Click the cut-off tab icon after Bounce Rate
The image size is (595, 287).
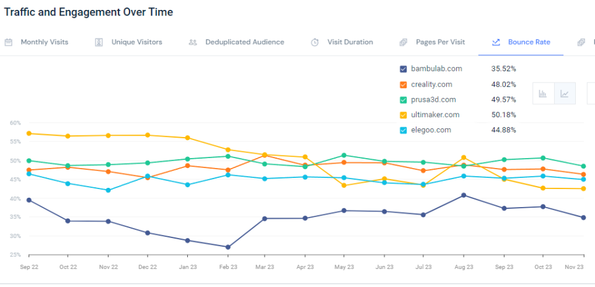[x=581, y=42]
